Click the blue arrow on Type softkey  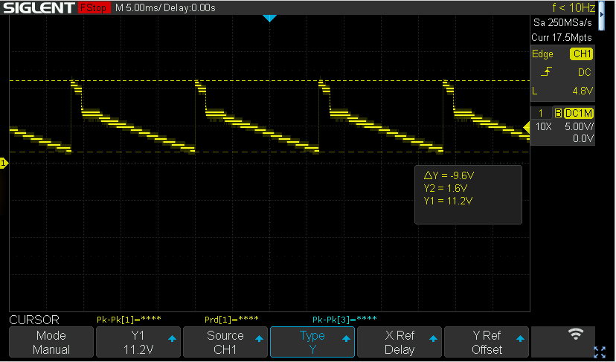(x=346, y=338)
